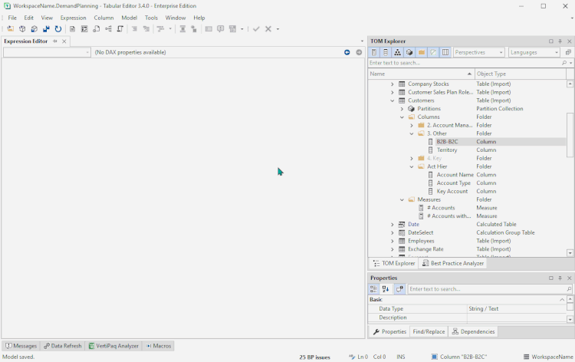
Task: Collapse the Basic properties category
Action: [x=562, y=300]
